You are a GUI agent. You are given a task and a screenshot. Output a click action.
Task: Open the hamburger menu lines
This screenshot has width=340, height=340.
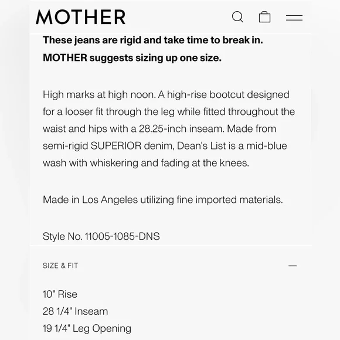click(x=294, y=18)
